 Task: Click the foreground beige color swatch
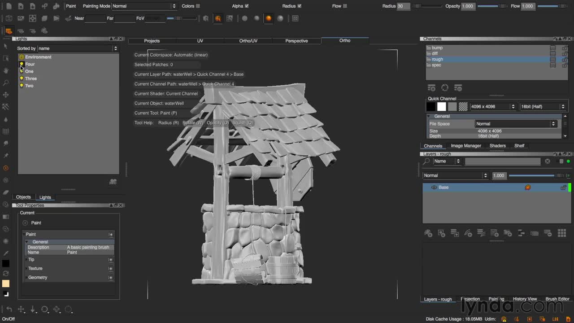click(6, 284)
